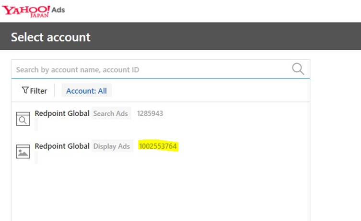Click the 'Ads' text beside the logo
Screen dimensions: 361x221
[x=58, y=10]
